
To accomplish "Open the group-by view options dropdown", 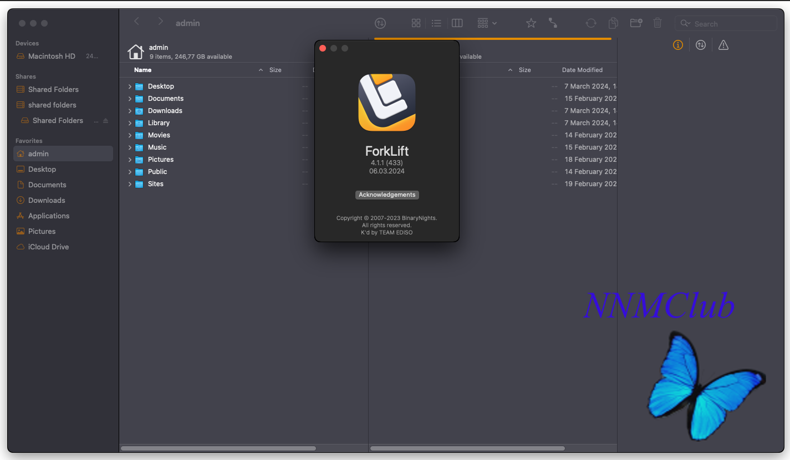I will point(487,23).
